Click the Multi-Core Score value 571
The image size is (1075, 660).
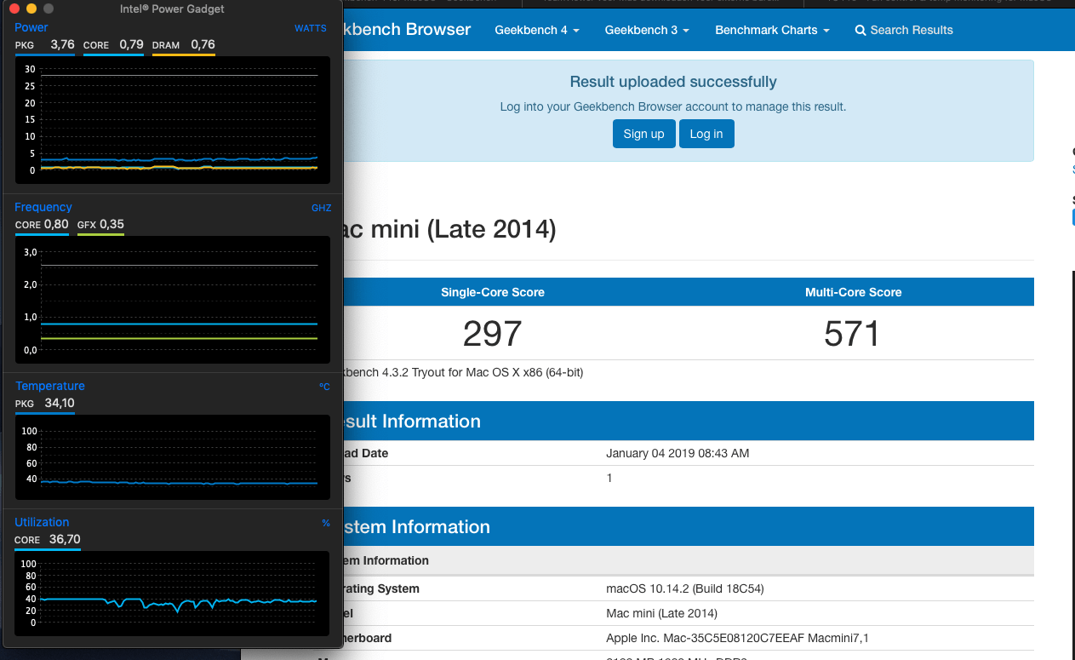pyautogui.click(x=852, y=334)
